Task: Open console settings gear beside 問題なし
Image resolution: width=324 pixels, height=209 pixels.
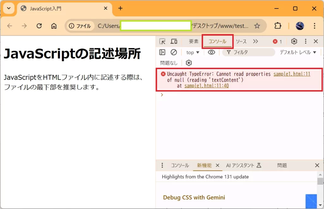Action: pyautogui.click(x=189, y=63)
